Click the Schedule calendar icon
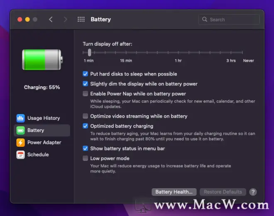The image size is (274, 216). point(20,155)
